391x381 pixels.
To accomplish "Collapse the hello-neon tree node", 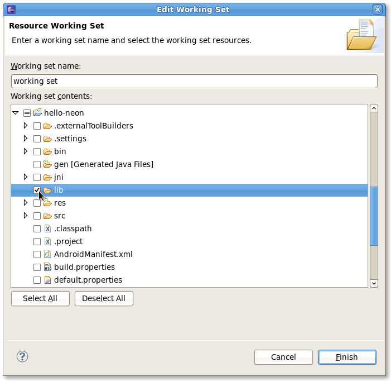I will click(15, 113).
